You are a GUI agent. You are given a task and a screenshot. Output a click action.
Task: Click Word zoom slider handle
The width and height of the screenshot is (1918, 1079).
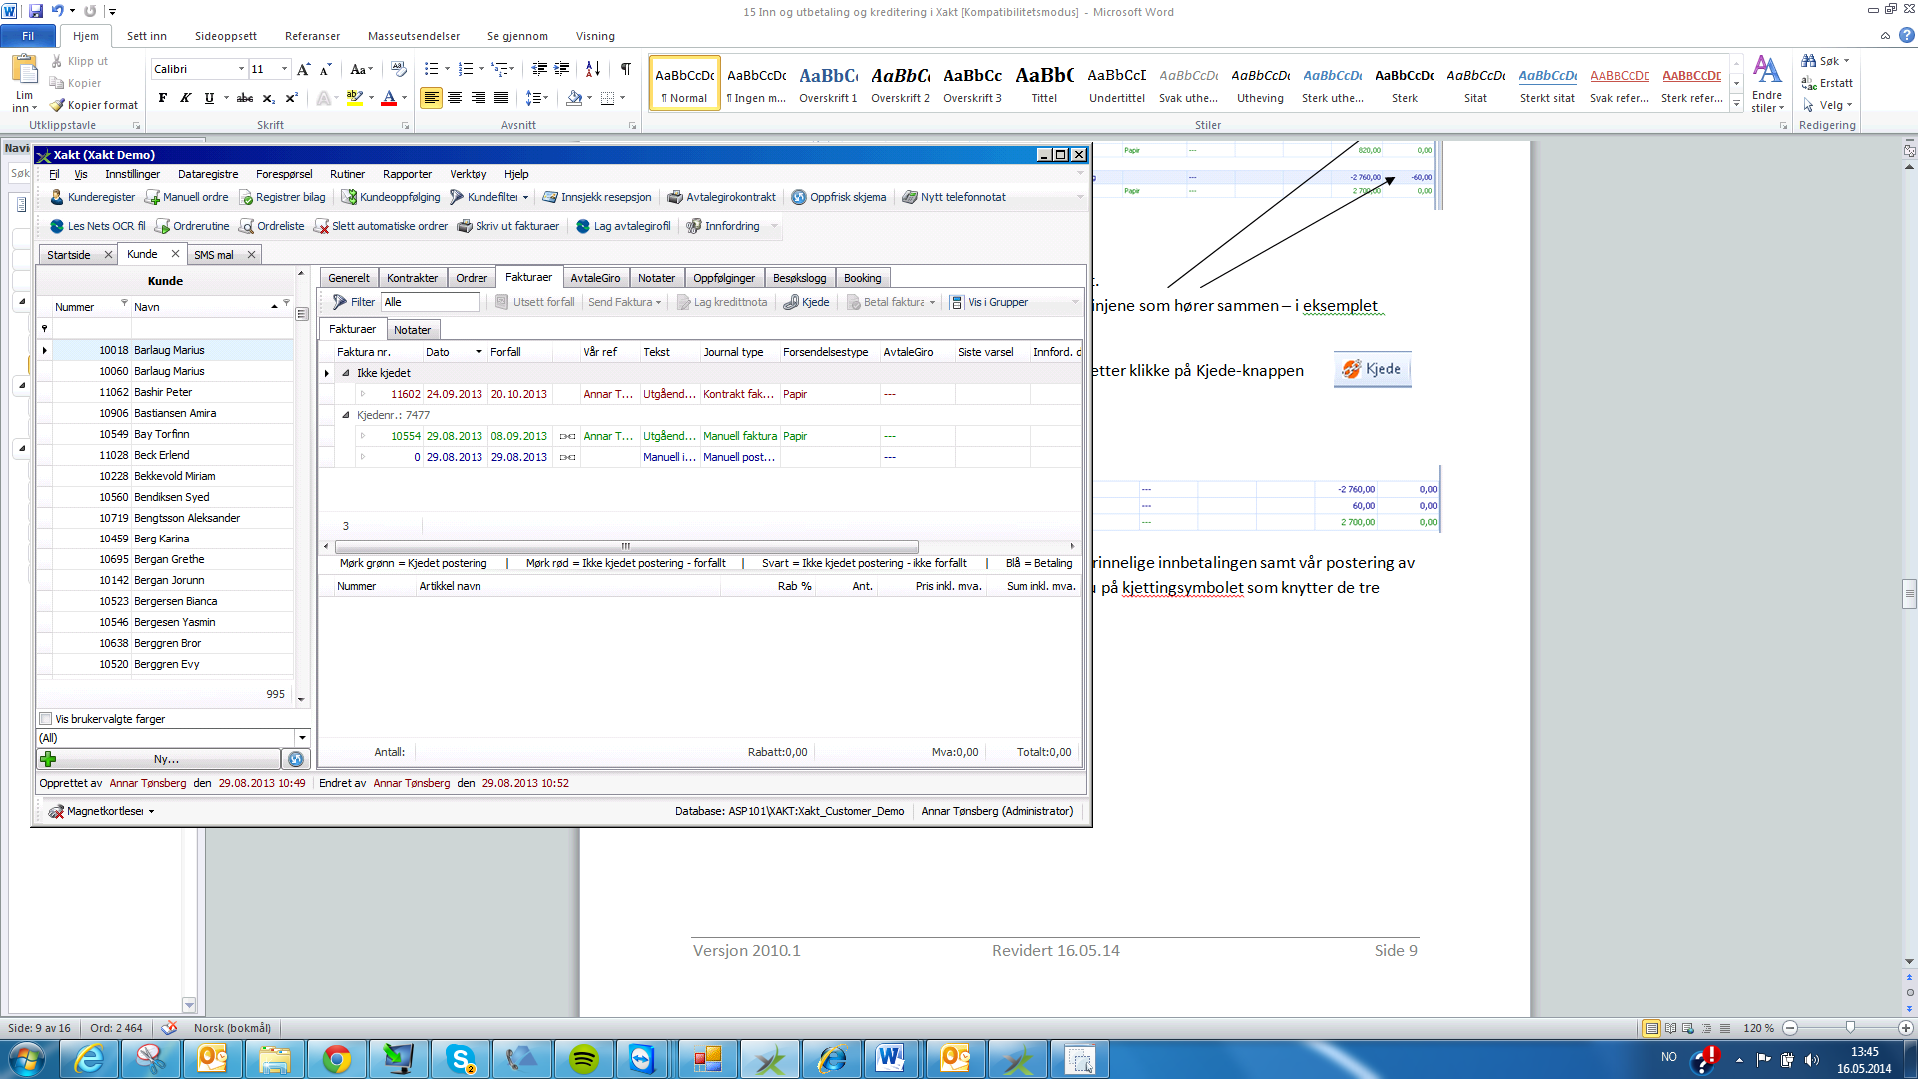(x=1850, y=1028)
